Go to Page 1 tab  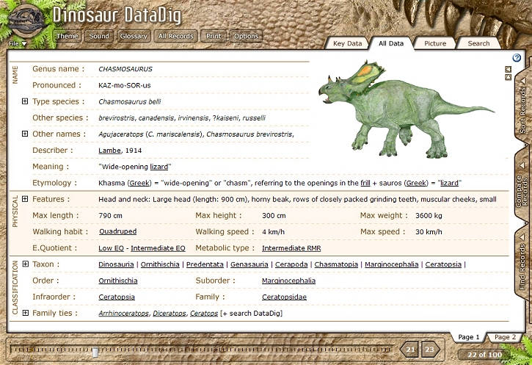pos(469,337)
